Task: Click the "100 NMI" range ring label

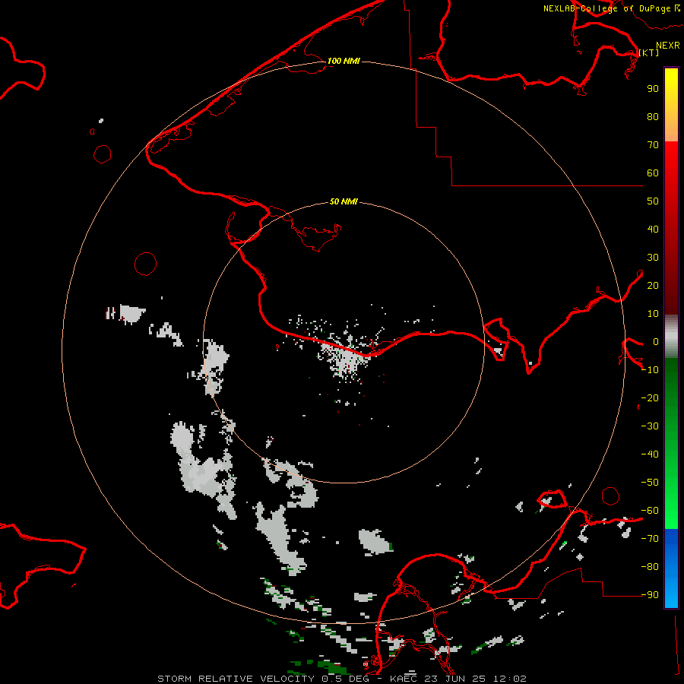Action: point(344,61)
